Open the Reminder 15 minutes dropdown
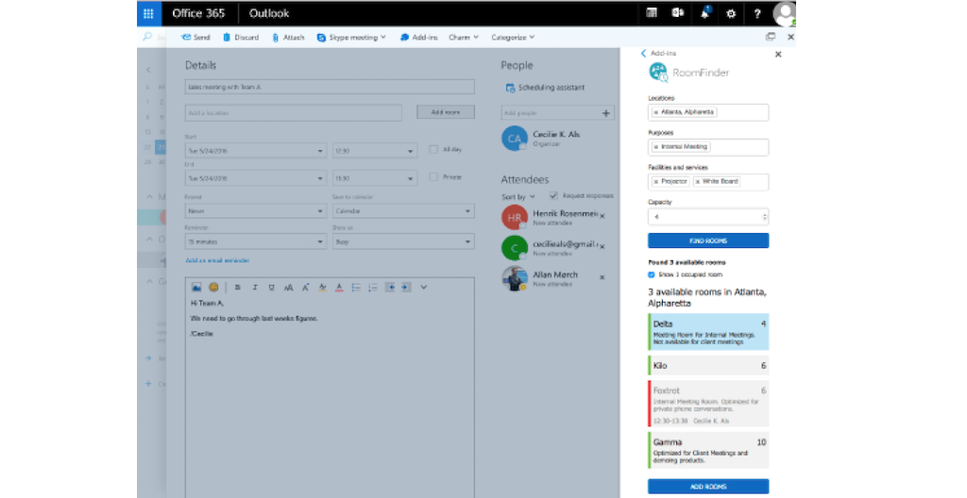967x498 pixels. click(x=255, y=241)
